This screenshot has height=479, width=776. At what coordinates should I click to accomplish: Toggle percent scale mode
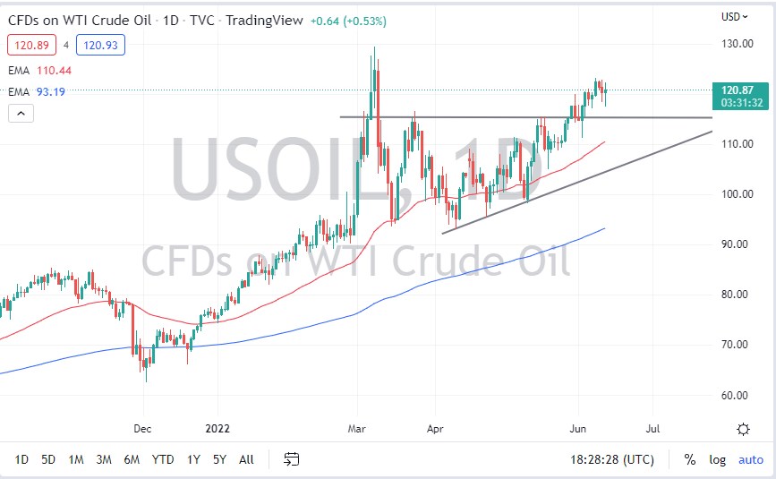(690, 459)
